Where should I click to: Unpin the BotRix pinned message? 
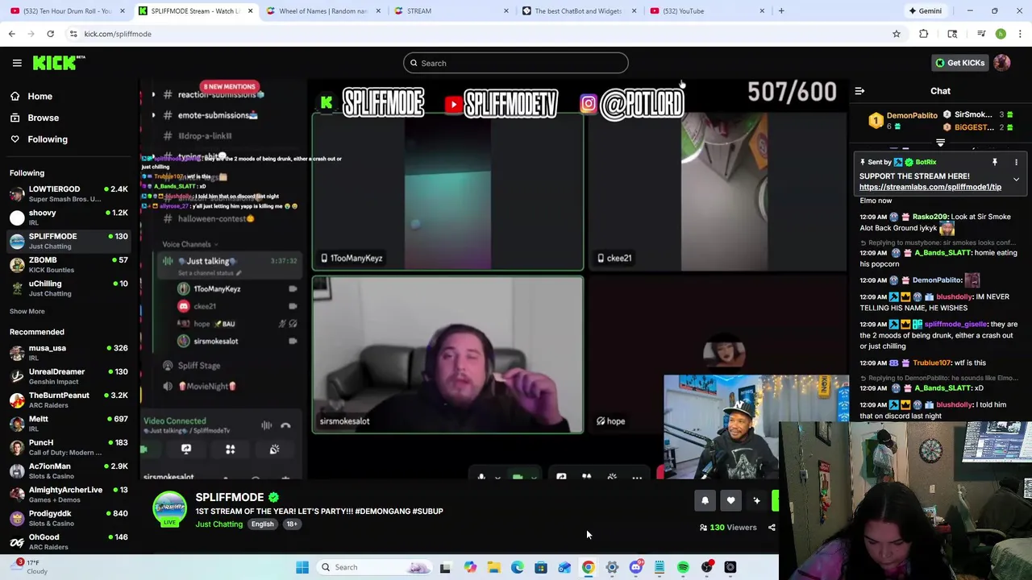click(994, 163)
